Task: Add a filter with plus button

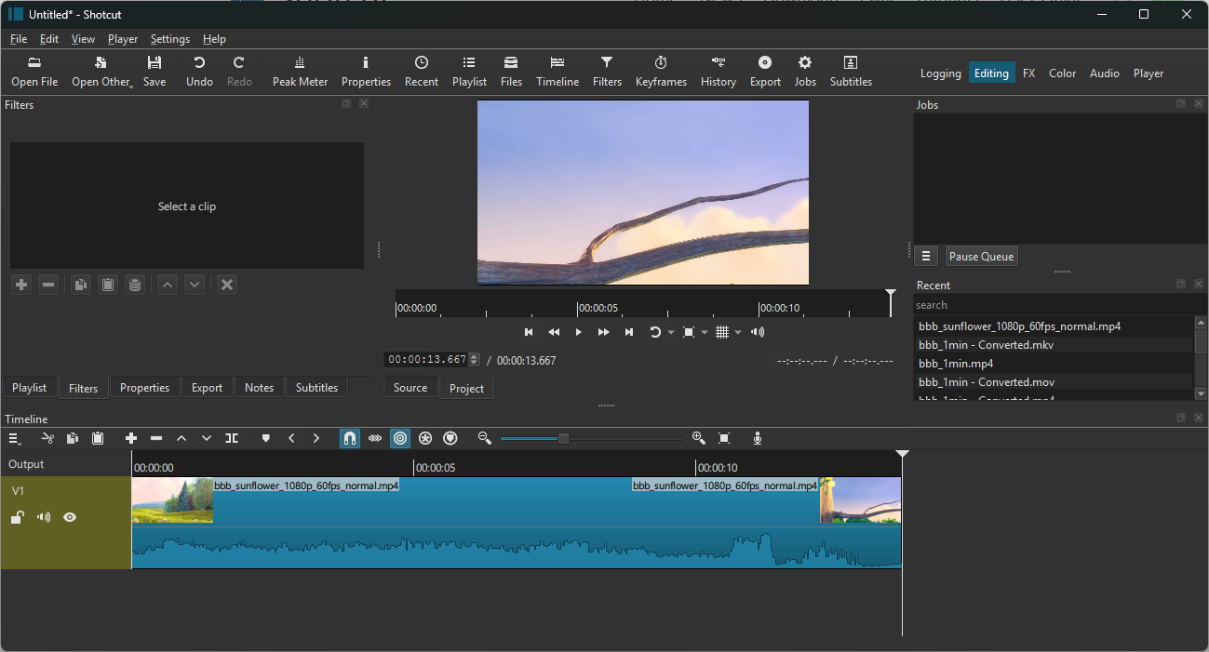Action: pos(21,285)
